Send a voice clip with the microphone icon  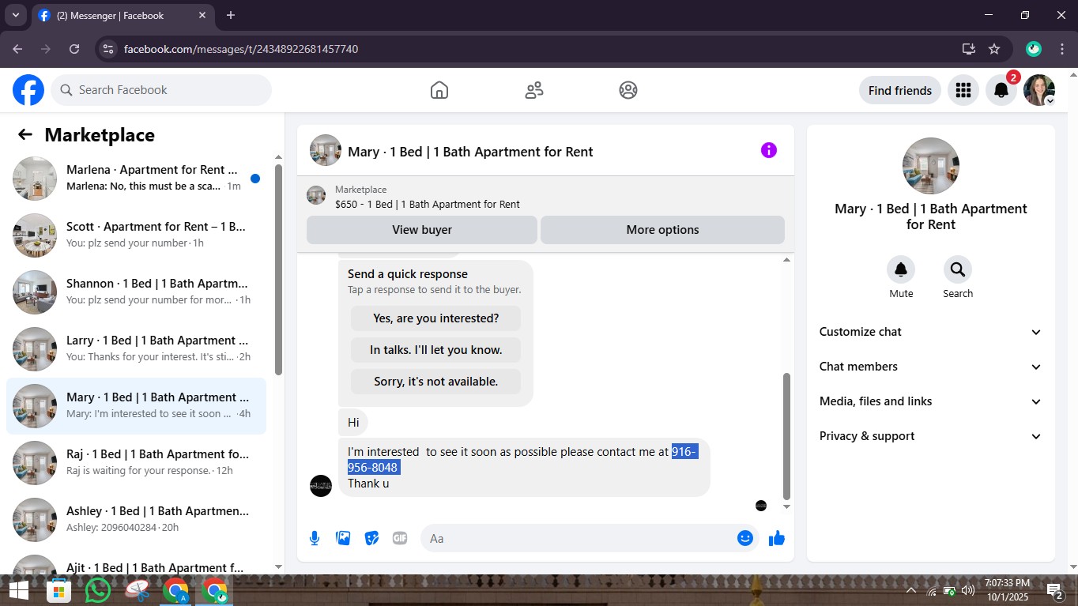315,538
